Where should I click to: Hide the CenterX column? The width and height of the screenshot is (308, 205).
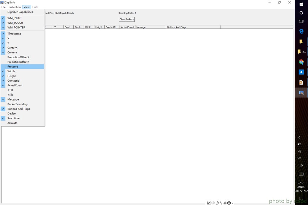(22, 48)
